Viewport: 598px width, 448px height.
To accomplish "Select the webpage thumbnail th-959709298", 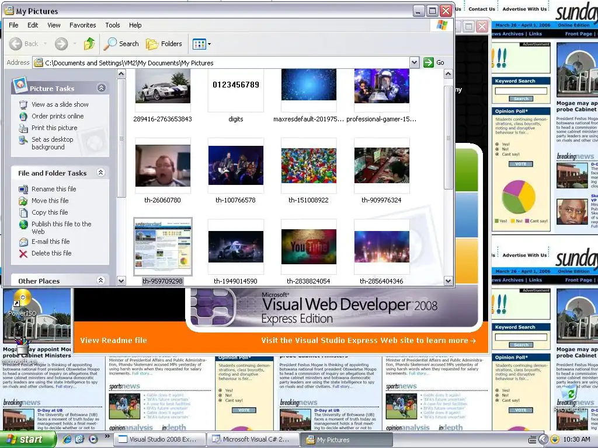I will 163,247.
